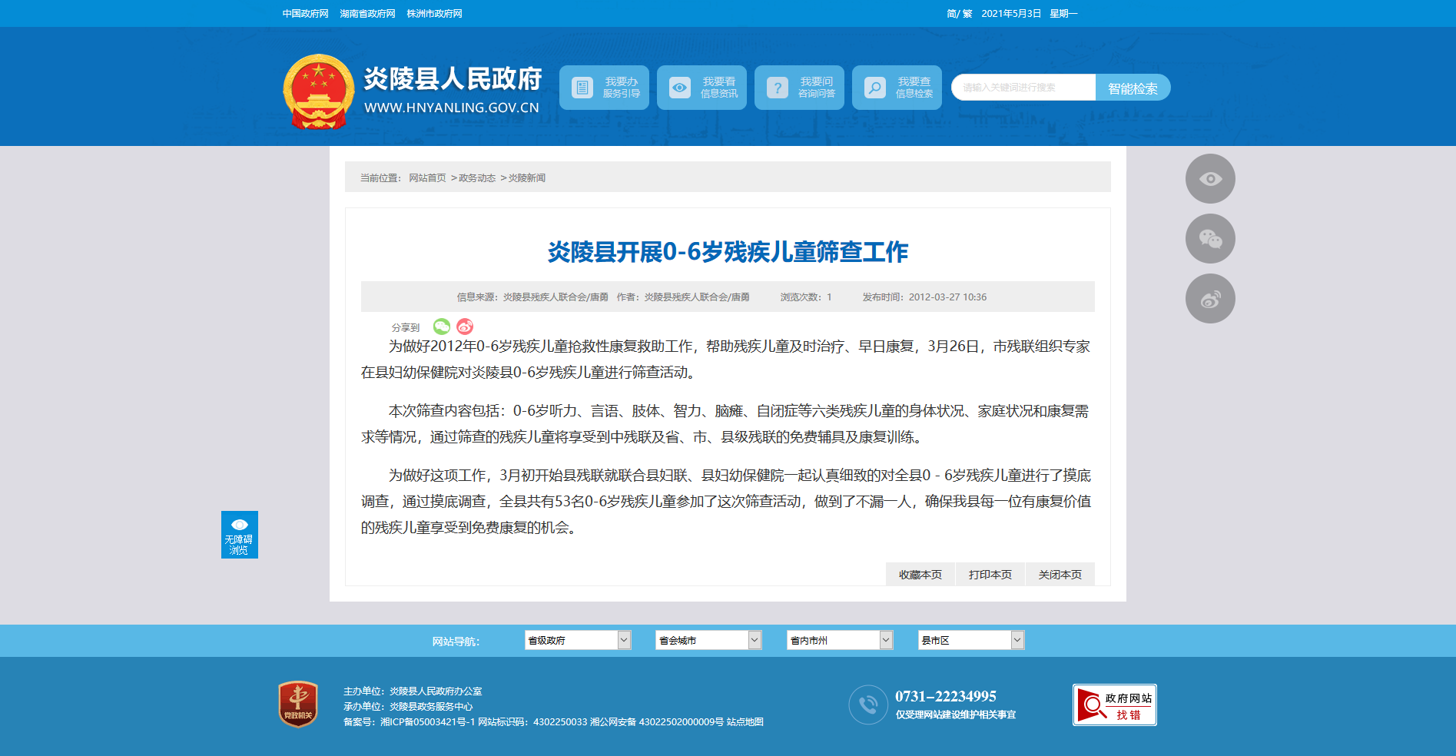Click the 政府网站找错 badge

(1114, 705)
